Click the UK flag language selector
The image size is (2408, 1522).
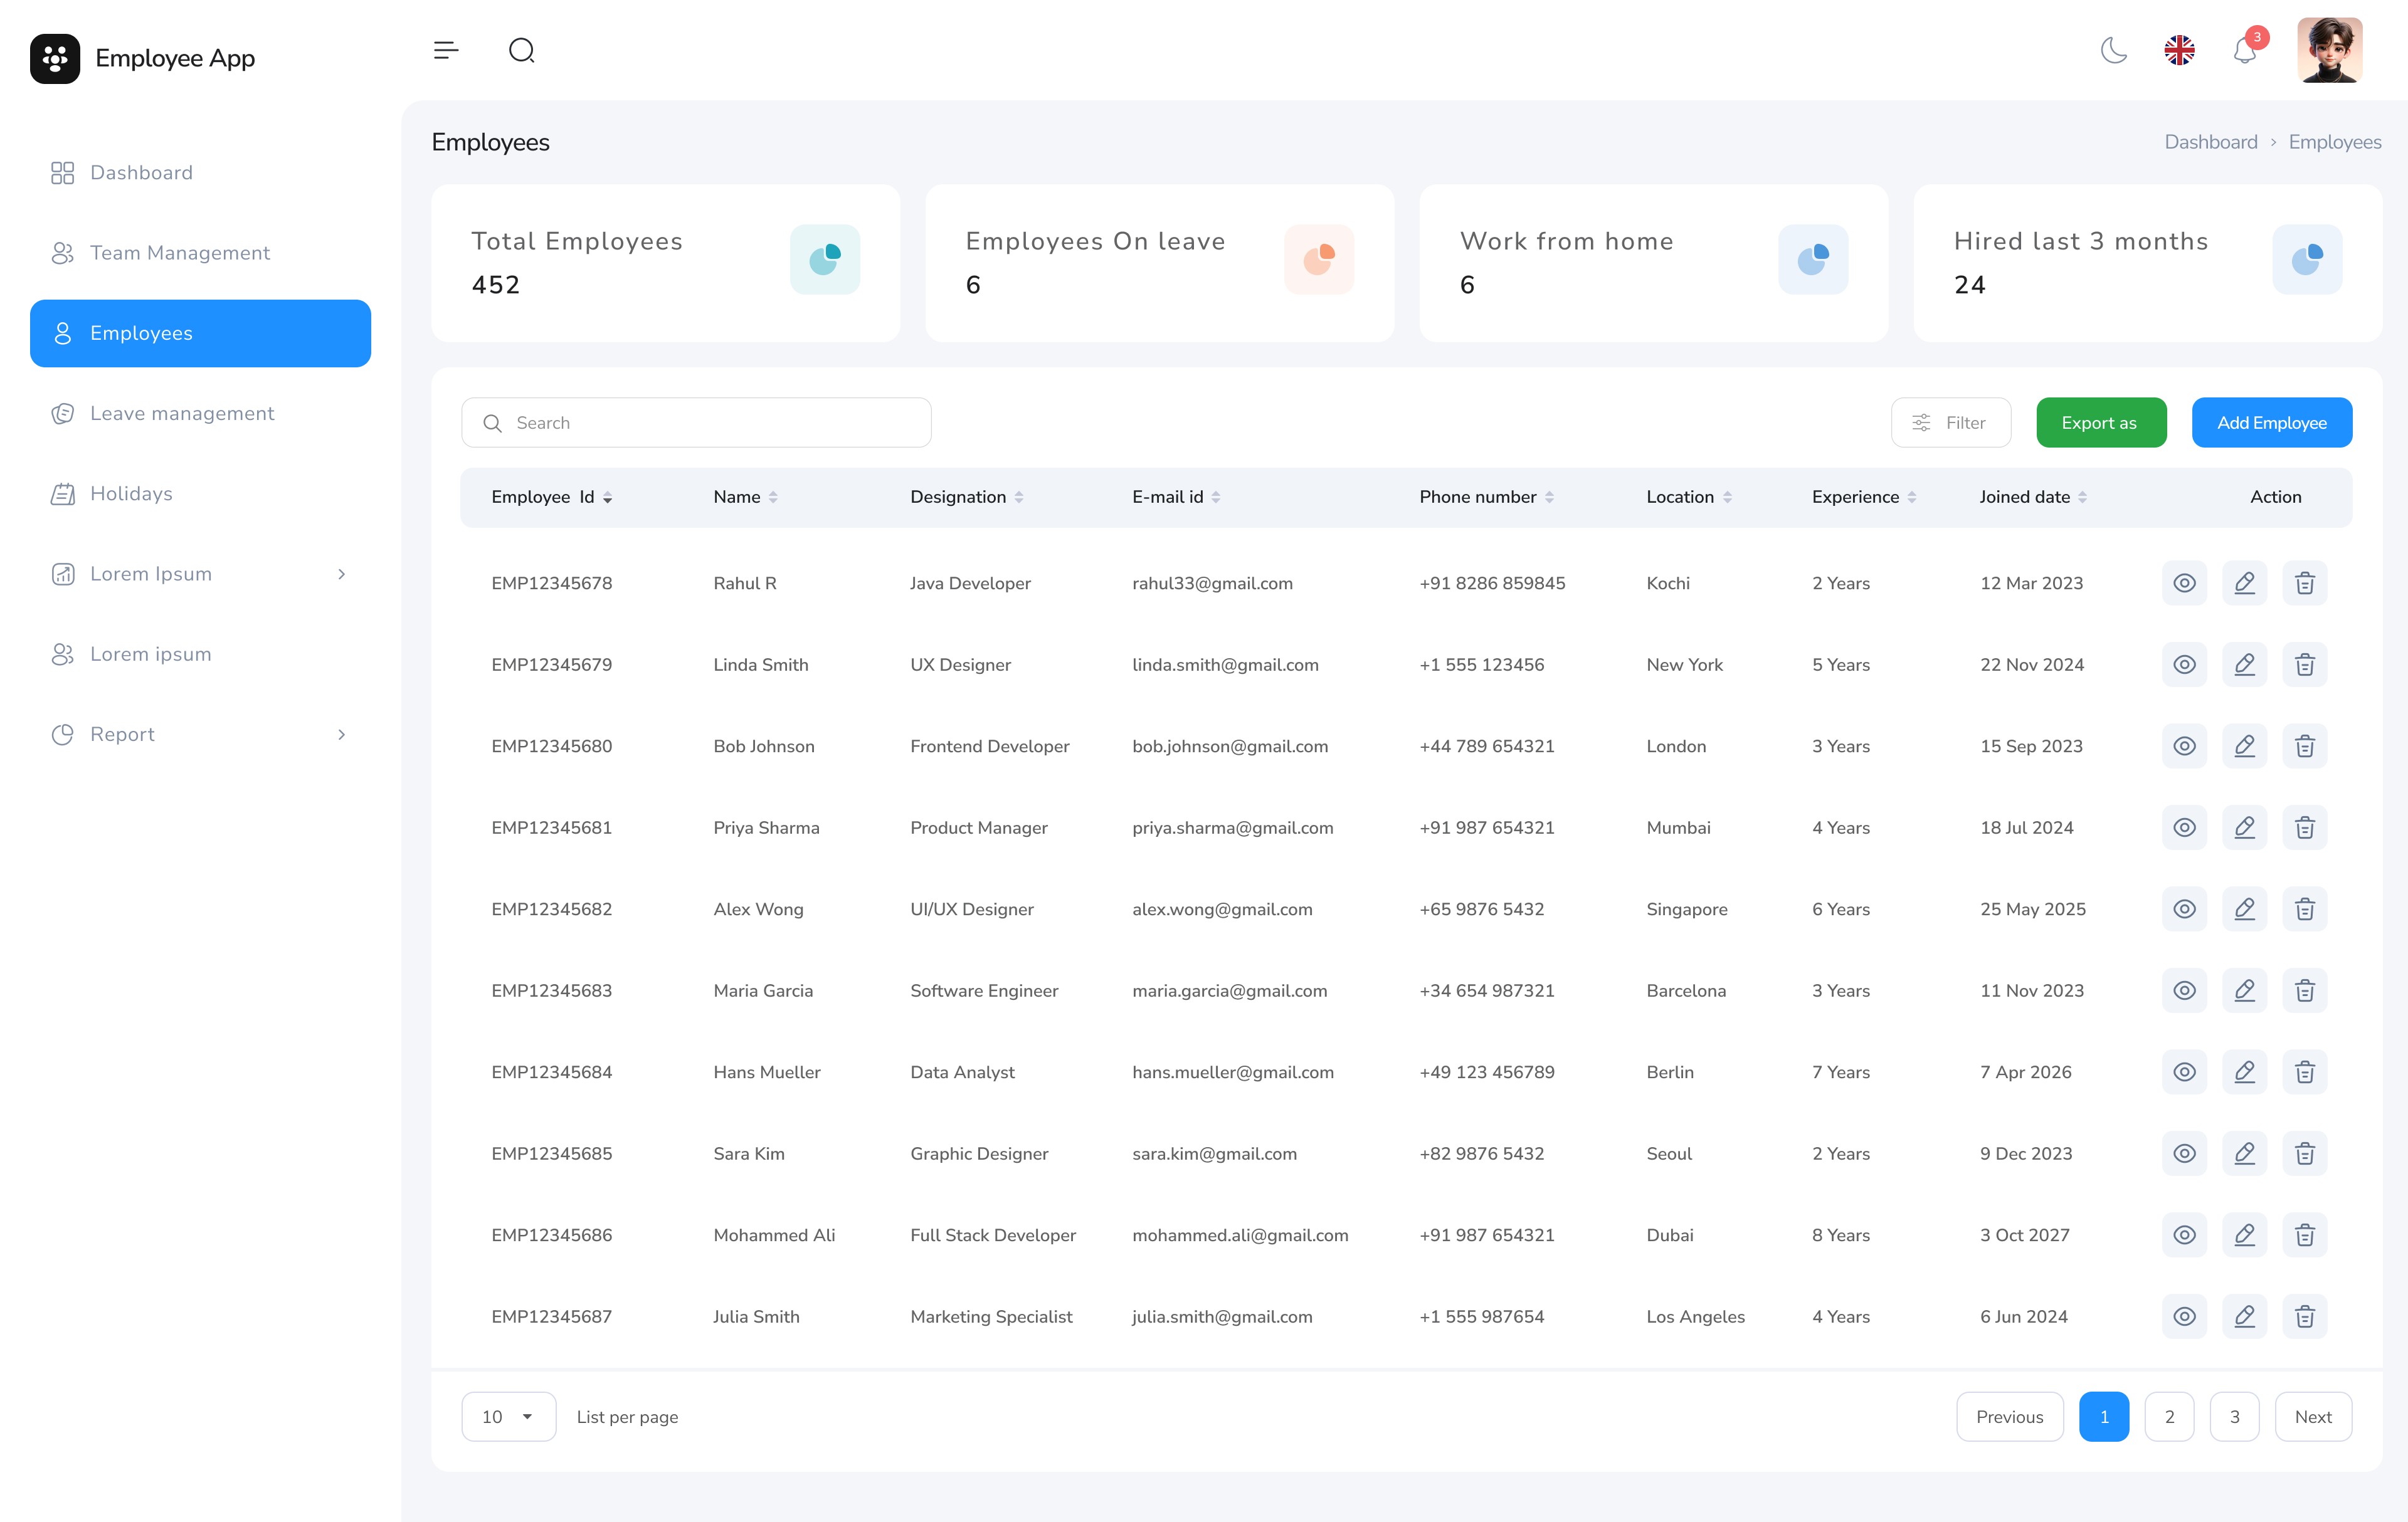pos(2179,50)
